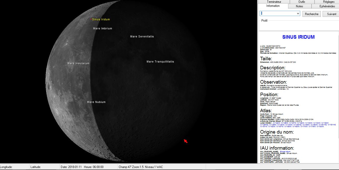The width and height of the screenshot is (339, 170).
Task: Open the IV-126-M Lunar Orbiter link
Action: (285, 123)
